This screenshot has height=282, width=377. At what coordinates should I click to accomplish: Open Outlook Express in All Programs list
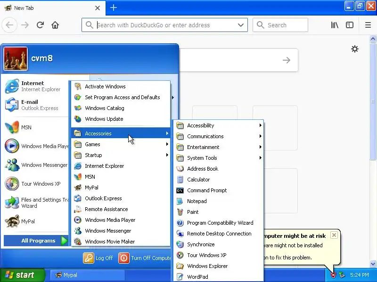click(x=121, y=198)
